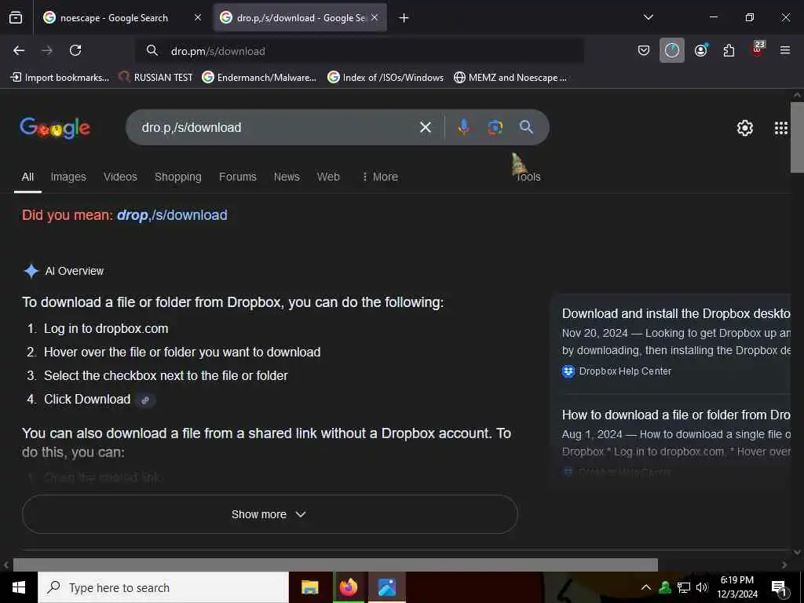Open the search Tools options
The image size is (804, 603).
tap(528, 177)
